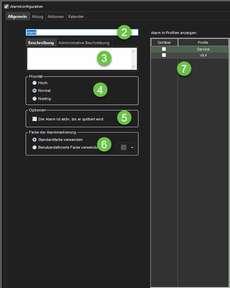
Task: Toggle Sichtbar checkbox for Service profile
Action: tap(164, 49)
